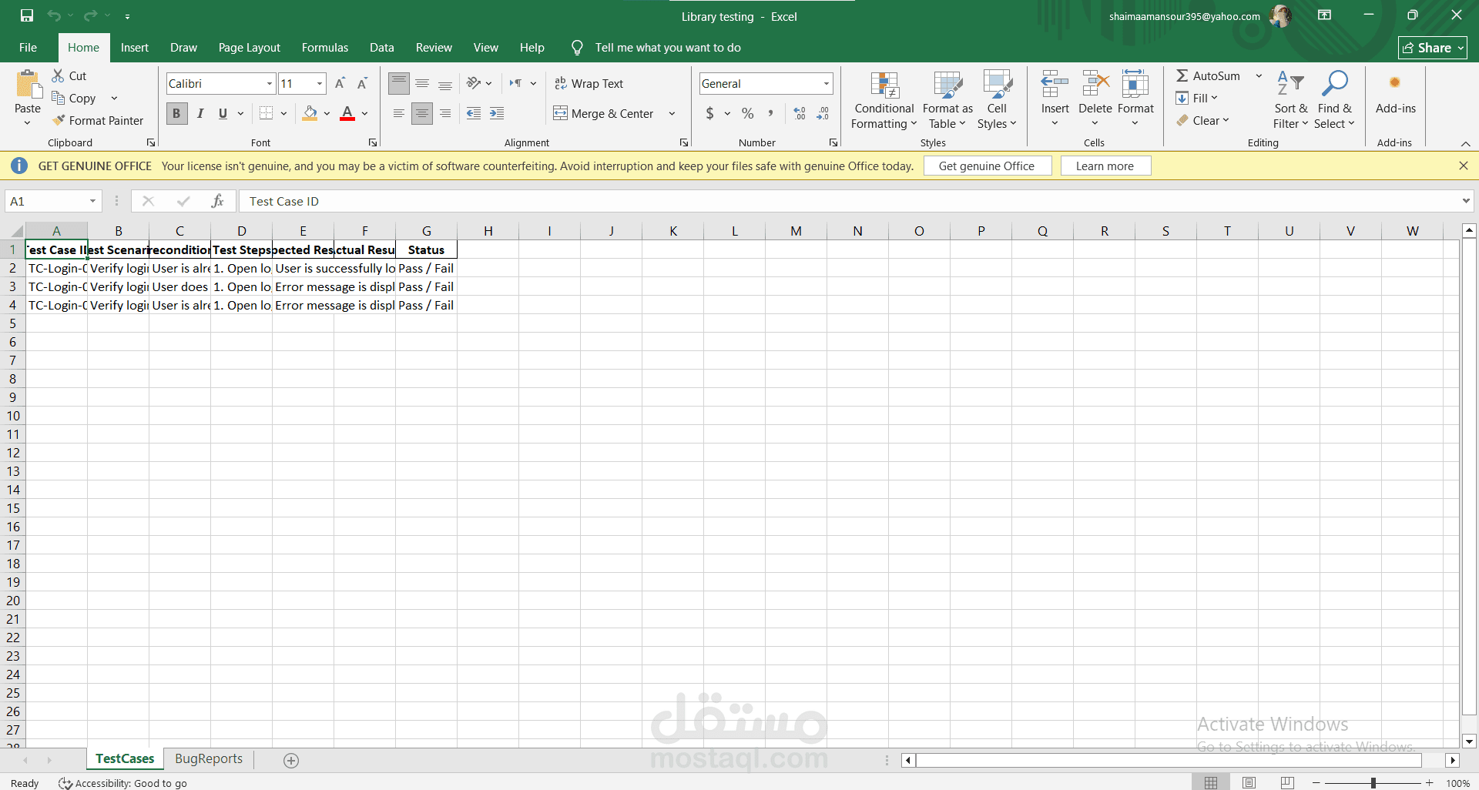Toggle Bold formatting
Viewport: 1479px width, 790px height.
(x=176, y=113)
